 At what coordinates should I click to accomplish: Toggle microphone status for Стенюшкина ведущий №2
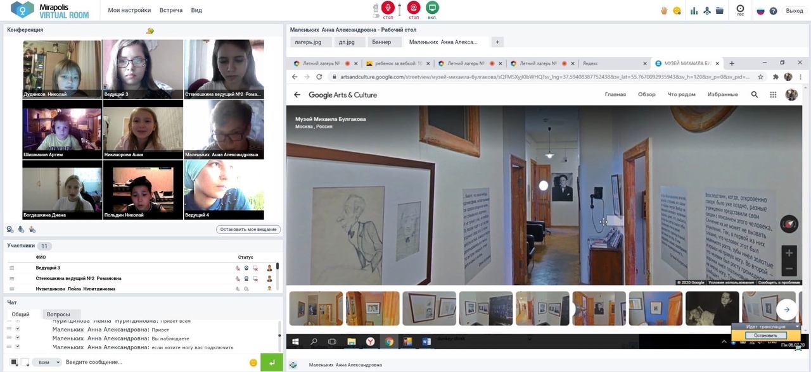(238, 278)
